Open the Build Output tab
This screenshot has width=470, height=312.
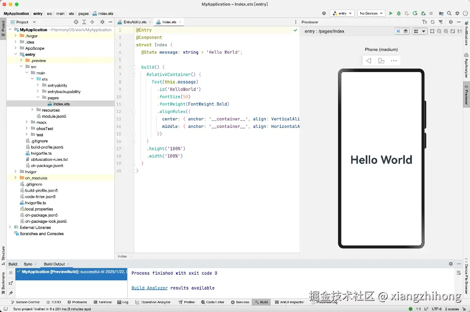coord(54,264)
